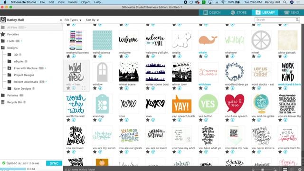
Task: Toggle favorite star for work hard & be kind
Action: click(280, 88)
